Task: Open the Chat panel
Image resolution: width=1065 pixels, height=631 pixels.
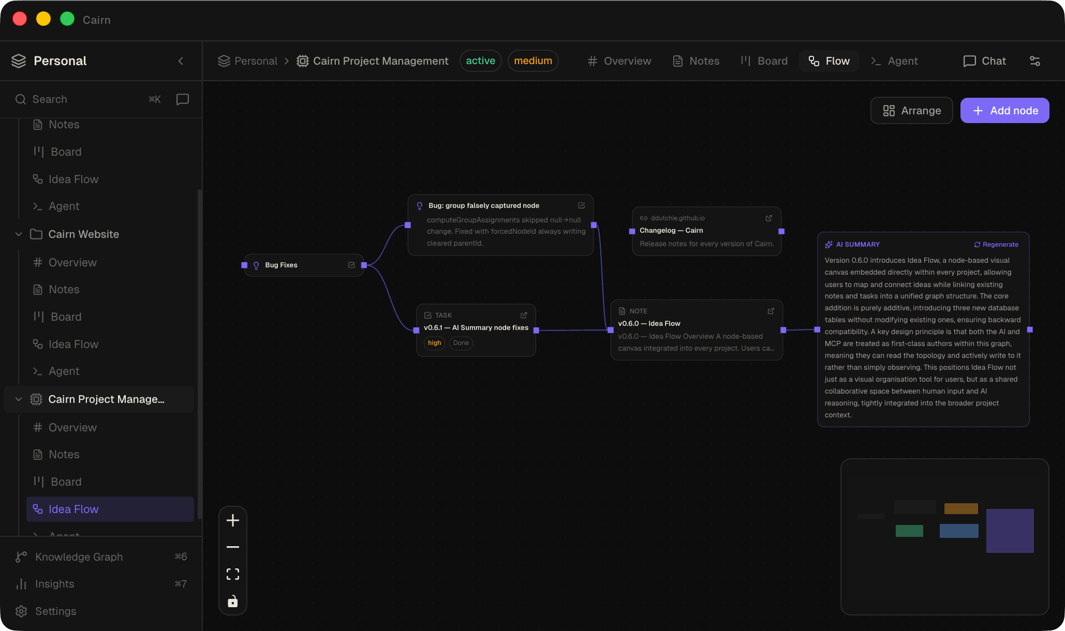Action: pos(985,61)
